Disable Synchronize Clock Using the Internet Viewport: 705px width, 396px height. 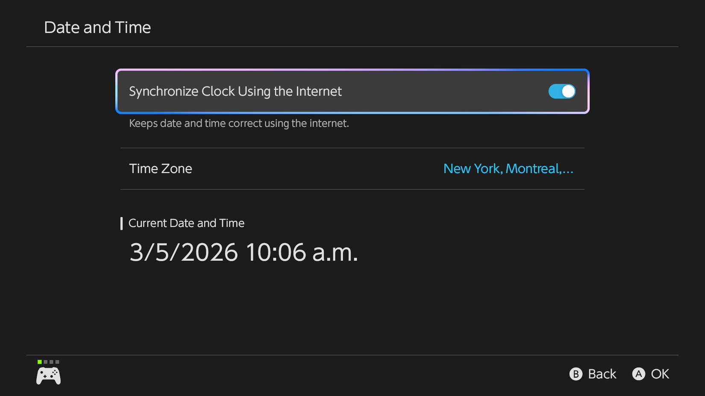tap(562, 91)
